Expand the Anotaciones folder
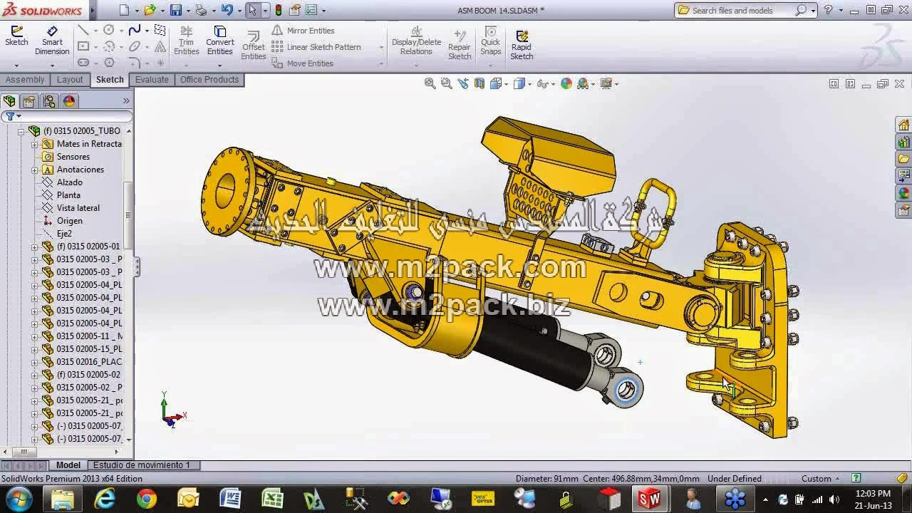The height and width of the screenshot is (513, 912). [x=34, y=170]
